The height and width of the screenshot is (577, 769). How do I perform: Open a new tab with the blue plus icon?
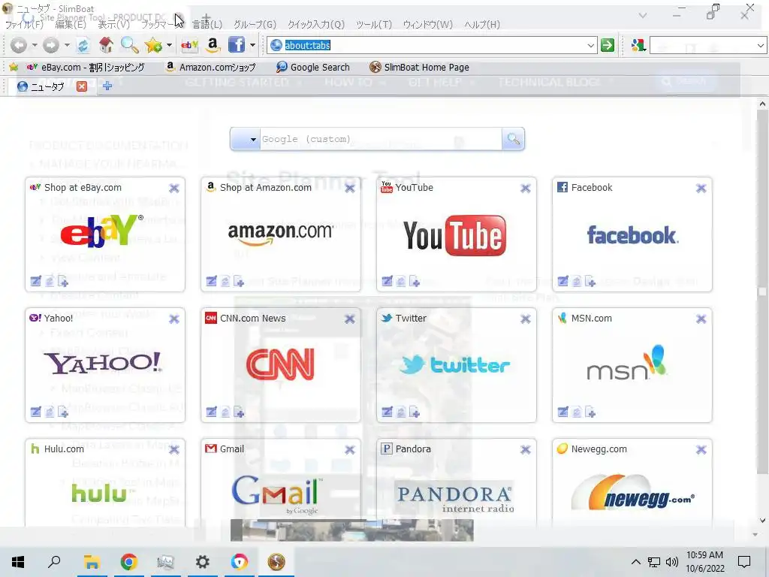click(x=107, y=86)
